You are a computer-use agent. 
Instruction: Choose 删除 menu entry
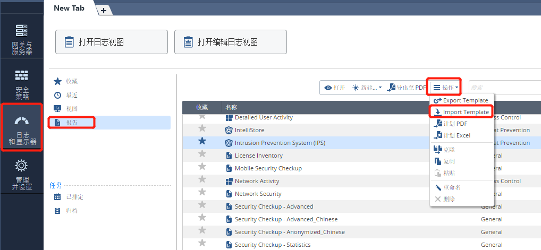462,200
